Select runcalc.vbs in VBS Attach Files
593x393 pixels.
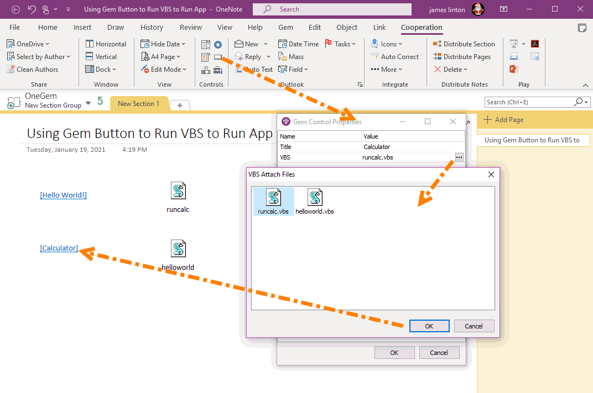pos(273,201)
